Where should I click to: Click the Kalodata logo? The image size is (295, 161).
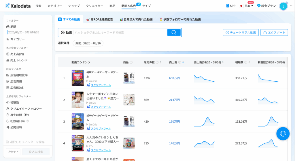[18, 6]
